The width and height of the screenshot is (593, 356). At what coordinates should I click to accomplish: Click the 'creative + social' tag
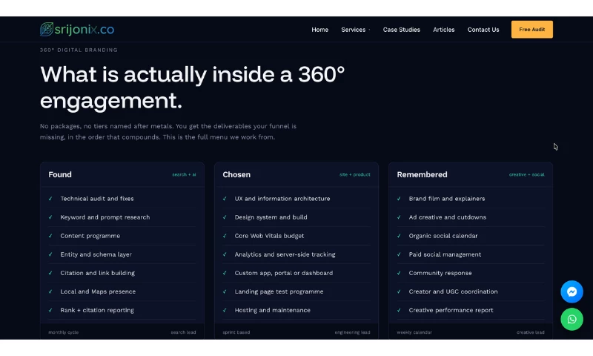[x=526, y=174]
